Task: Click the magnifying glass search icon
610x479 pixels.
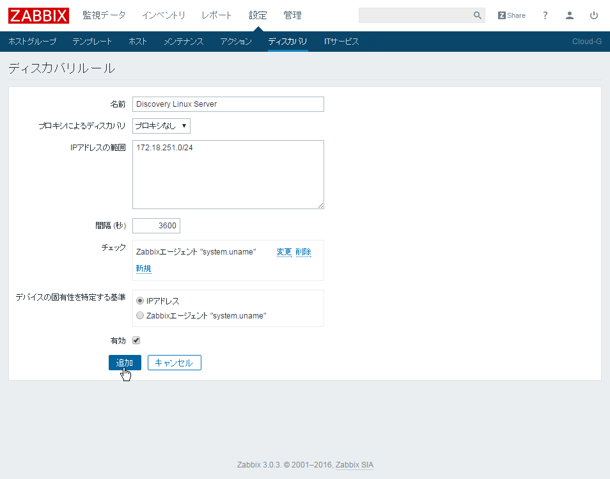Action: tap(476, 15)
